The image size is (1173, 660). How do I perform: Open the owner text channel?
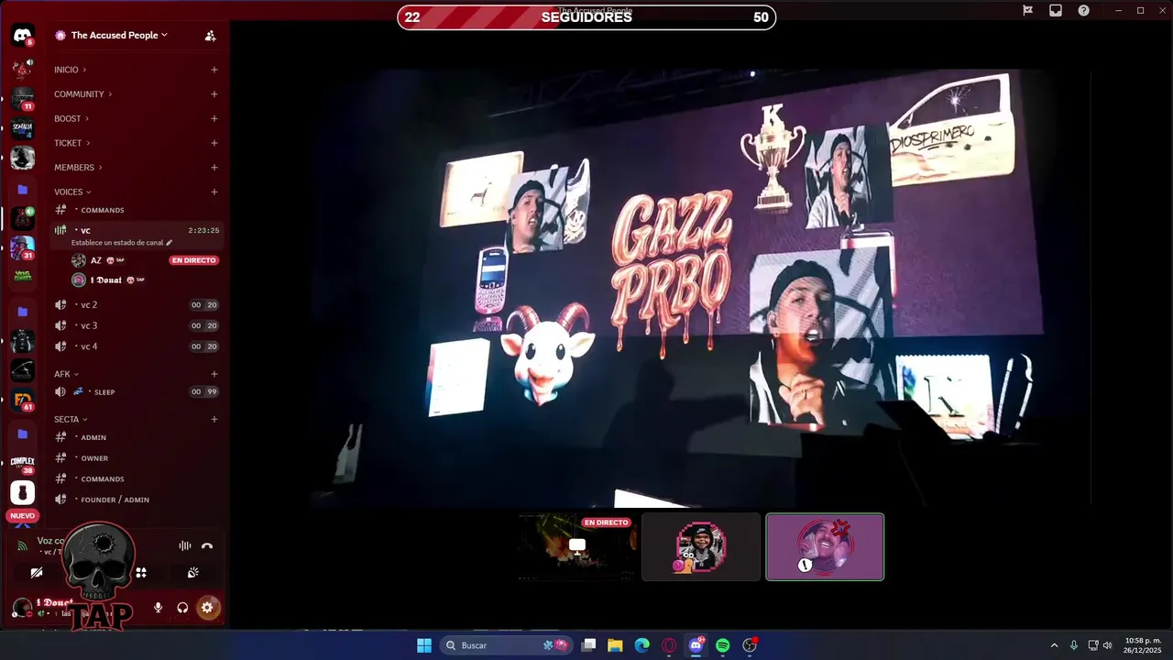[x=137, y=458]
